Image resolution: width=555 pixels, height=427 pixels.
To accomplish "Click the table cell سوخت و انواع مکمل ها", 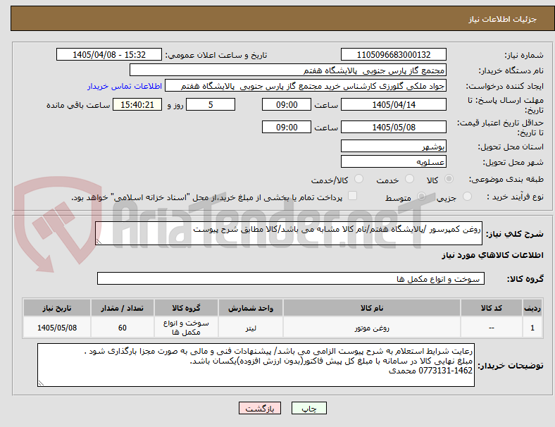I will (186, 328).
